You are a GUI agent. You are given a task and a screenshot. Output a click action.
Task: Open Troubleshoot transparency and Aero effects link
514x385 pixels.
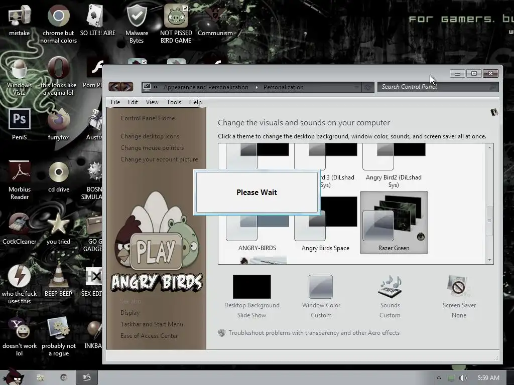click(x=314, y=333)
